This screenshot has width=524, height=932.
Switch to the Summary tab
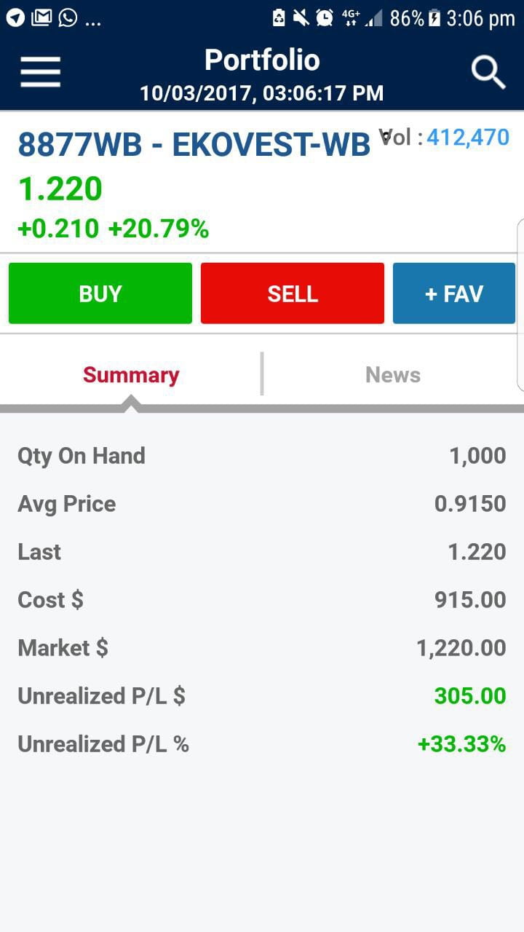131,375
